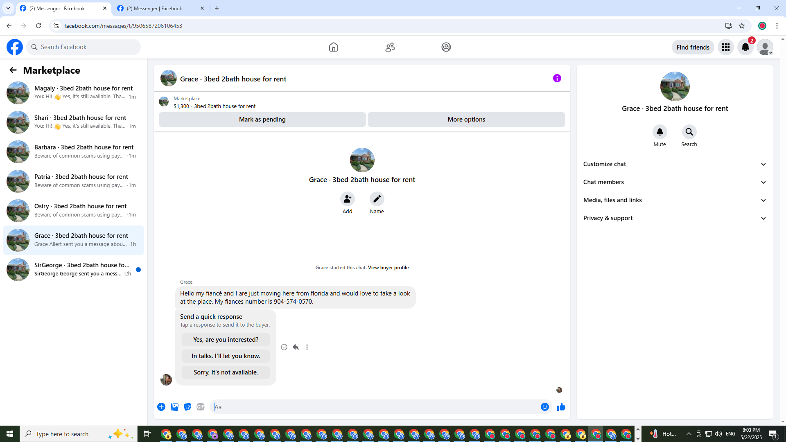Attach a file using the photo icon

[x=174, y=407]
